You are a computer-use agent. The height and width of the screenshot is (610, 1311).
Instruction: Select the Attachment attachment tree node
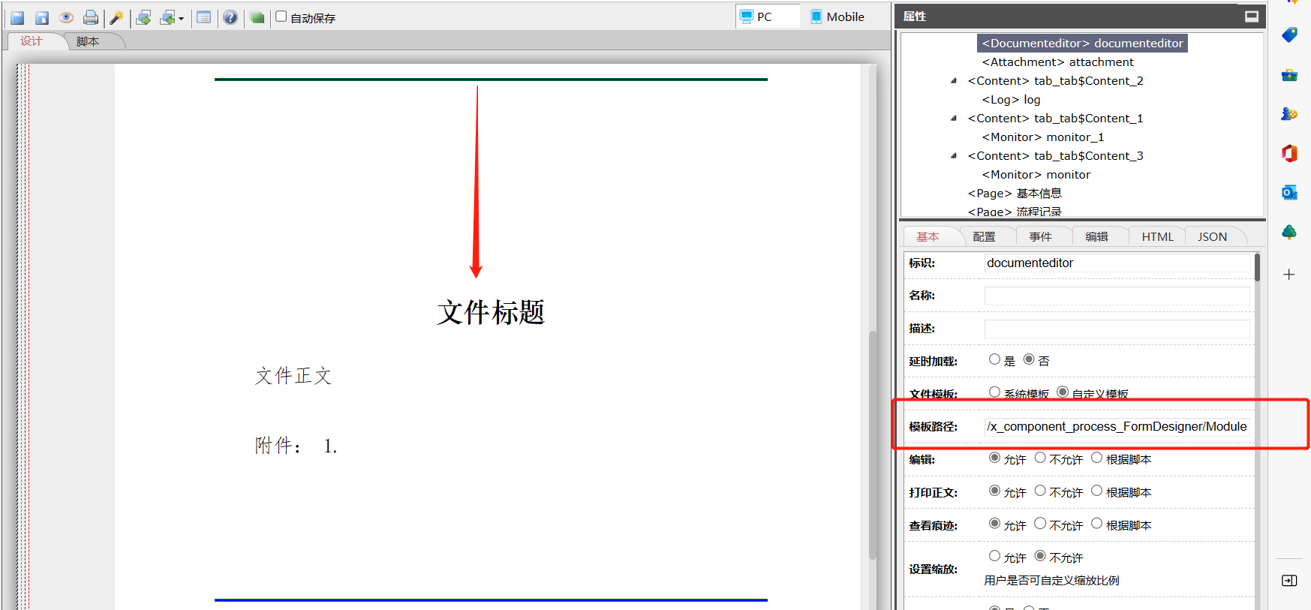click(1057, 62)
